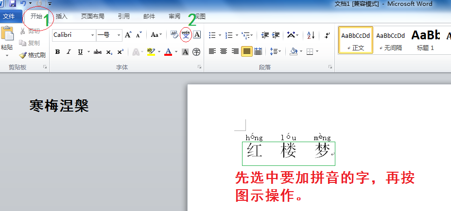Click 复制 (Copy) in the clipboard group
The image size is (451, 211).
pos(29,43)
